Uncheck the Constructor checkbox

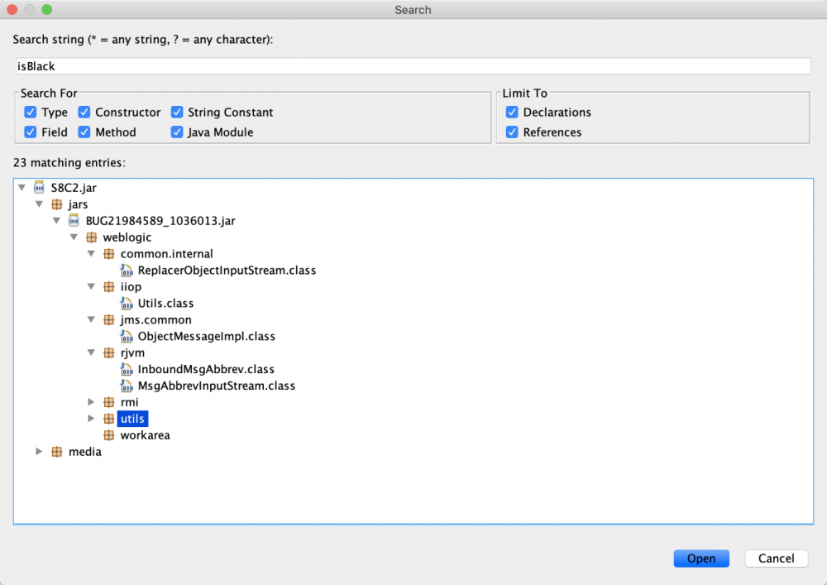84,112
